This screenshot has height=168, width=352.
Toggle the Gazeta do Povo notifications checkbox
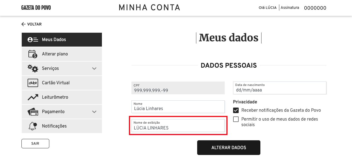click(x=236, y=110)
